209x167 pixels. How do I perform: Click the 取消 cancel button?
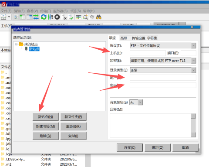point(185,148)
